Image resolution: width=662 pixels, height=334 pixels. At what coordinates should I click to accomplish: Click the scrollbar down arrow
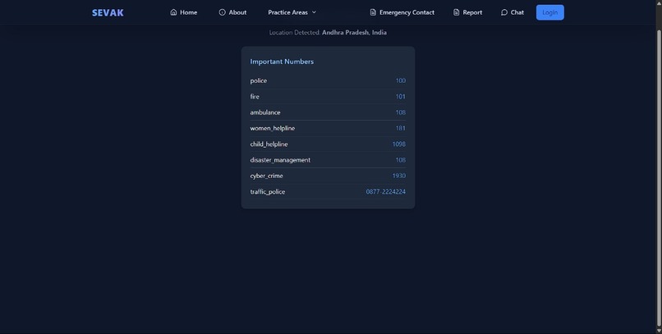[x=659, y=330]
